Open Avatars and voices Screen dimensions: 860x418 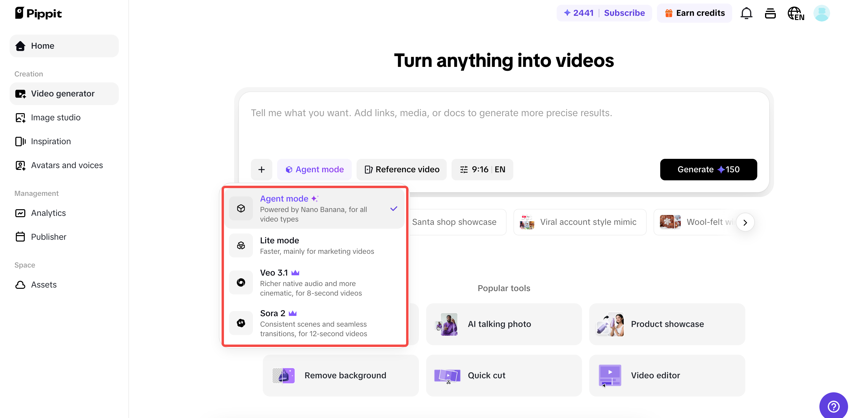(67, 165)
